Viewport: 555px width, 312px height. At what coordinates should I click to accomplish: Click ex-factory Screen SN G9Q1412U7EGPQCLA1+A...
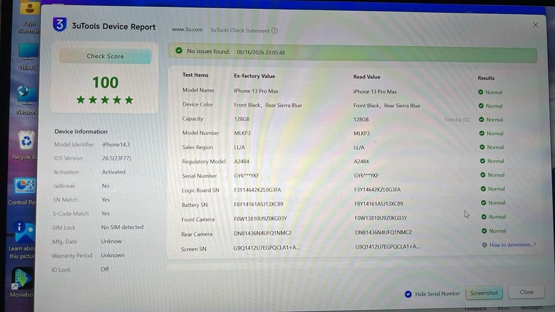pos(267,248)
